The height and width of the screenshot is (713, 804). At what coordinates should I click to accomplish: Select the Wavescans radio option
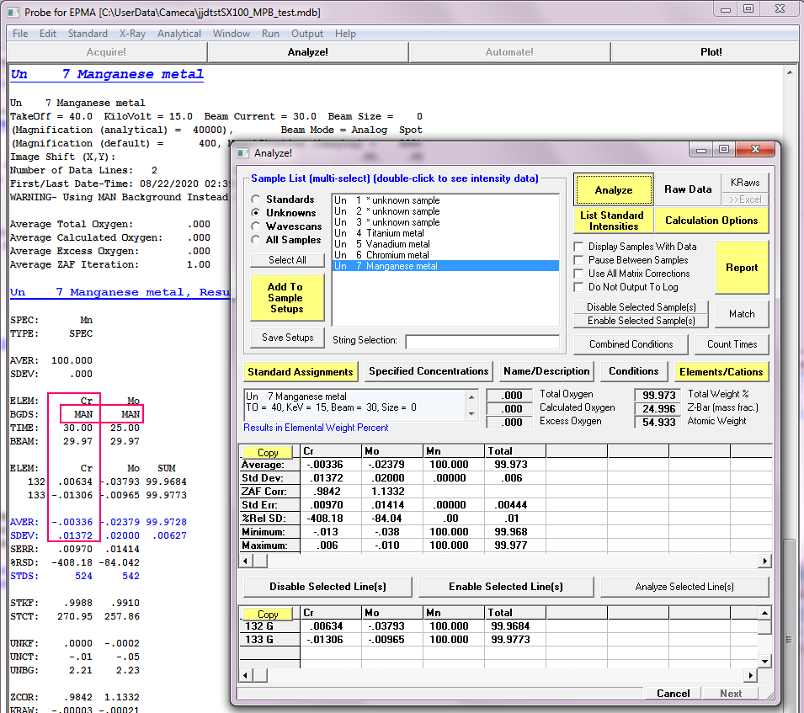point(256,226)
